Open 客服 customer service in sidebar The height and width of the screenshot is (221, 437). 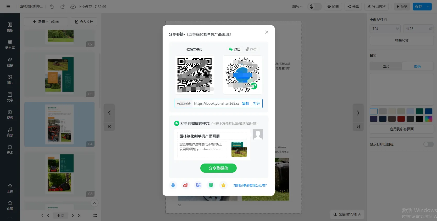click(10, 206)
